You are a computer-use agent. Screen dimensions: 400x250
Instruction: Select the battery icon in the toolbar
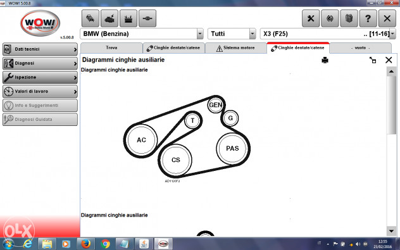tap(128, 18)
